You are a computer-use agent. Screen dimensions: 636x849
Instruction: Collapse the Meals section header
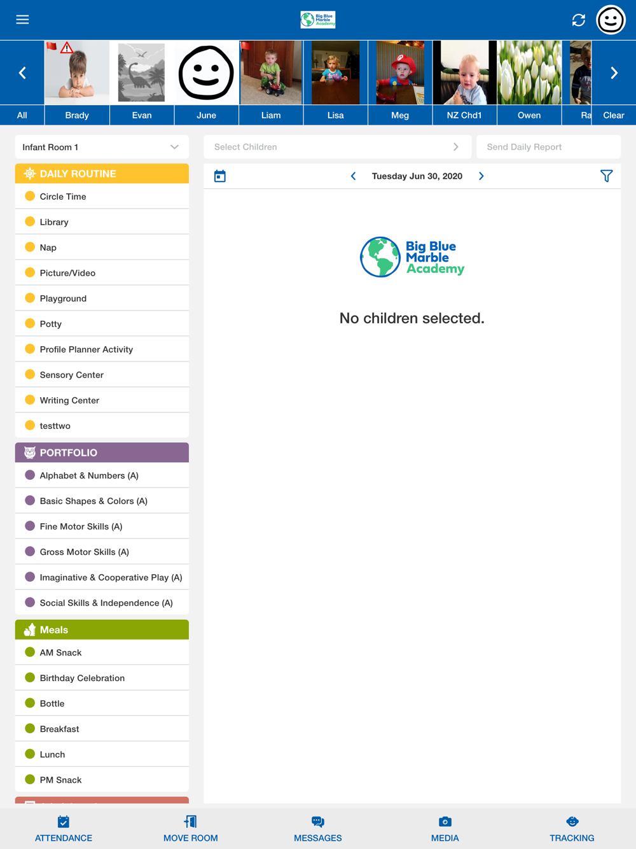click(x=102, y=629)
